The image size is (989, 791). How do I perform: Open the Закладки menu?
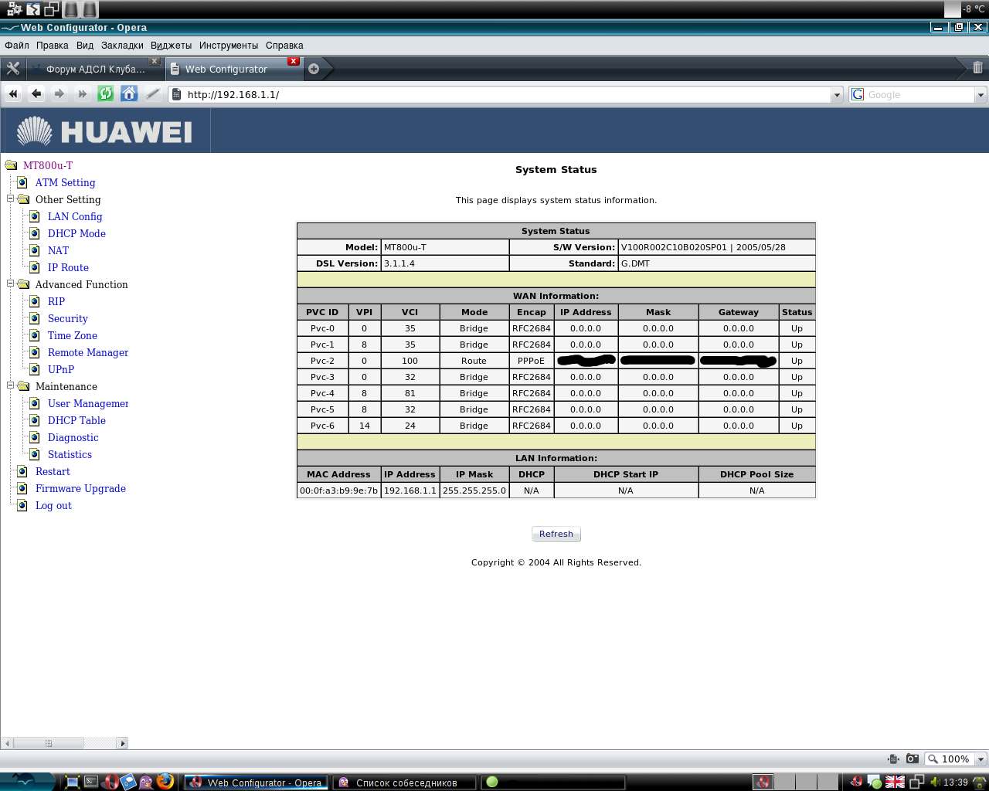[122, 46]
